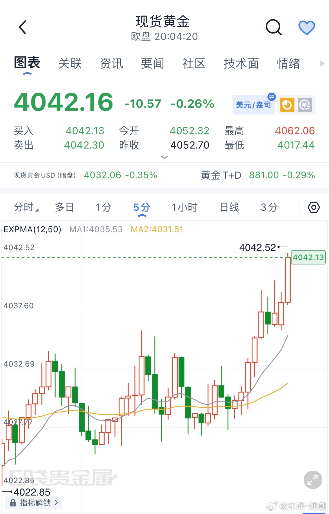Open 指标解锁 indicator unlock button

point(34,502)
